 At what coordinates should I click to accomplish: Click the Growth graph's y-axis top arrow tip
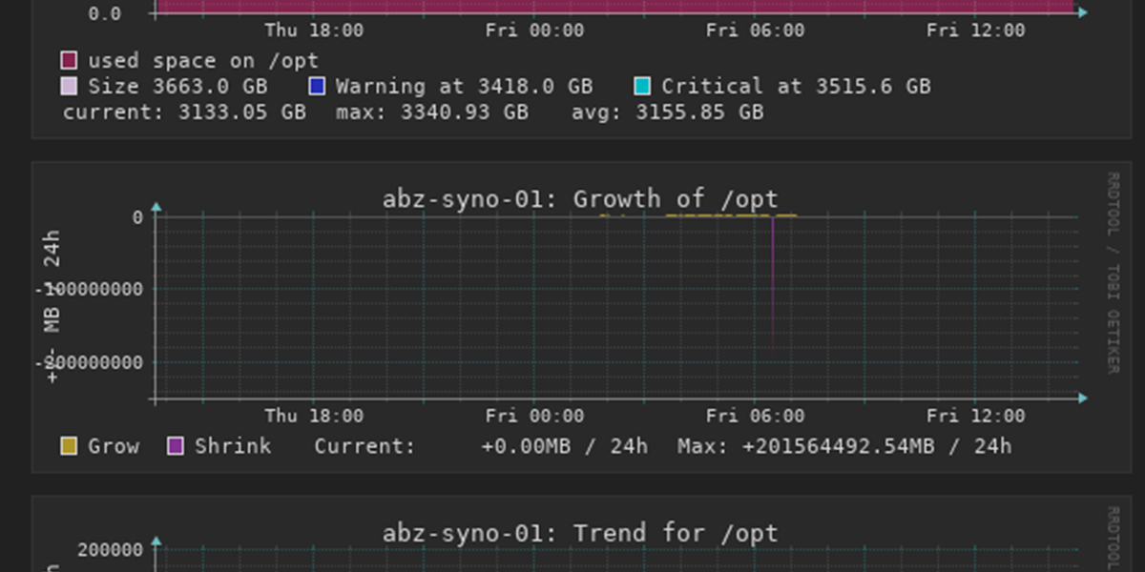click(156, 206)
